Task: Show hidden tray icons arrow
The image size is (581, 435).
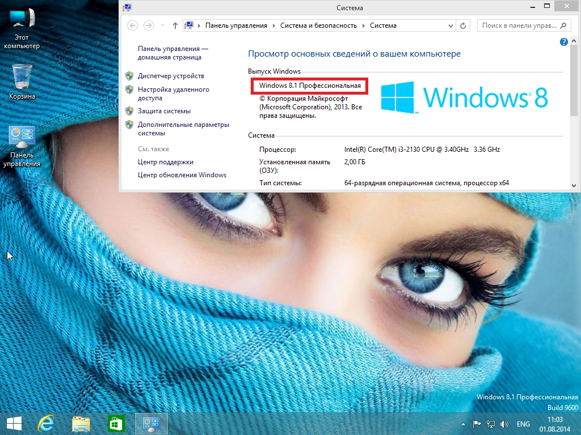Action: [463, 424]
